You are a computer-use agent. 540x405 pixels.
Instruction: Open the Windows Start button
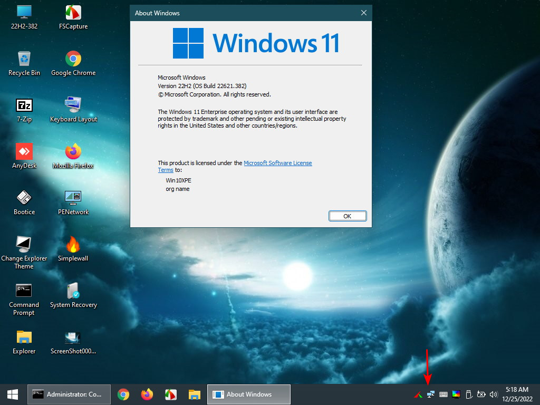[13, 394]
